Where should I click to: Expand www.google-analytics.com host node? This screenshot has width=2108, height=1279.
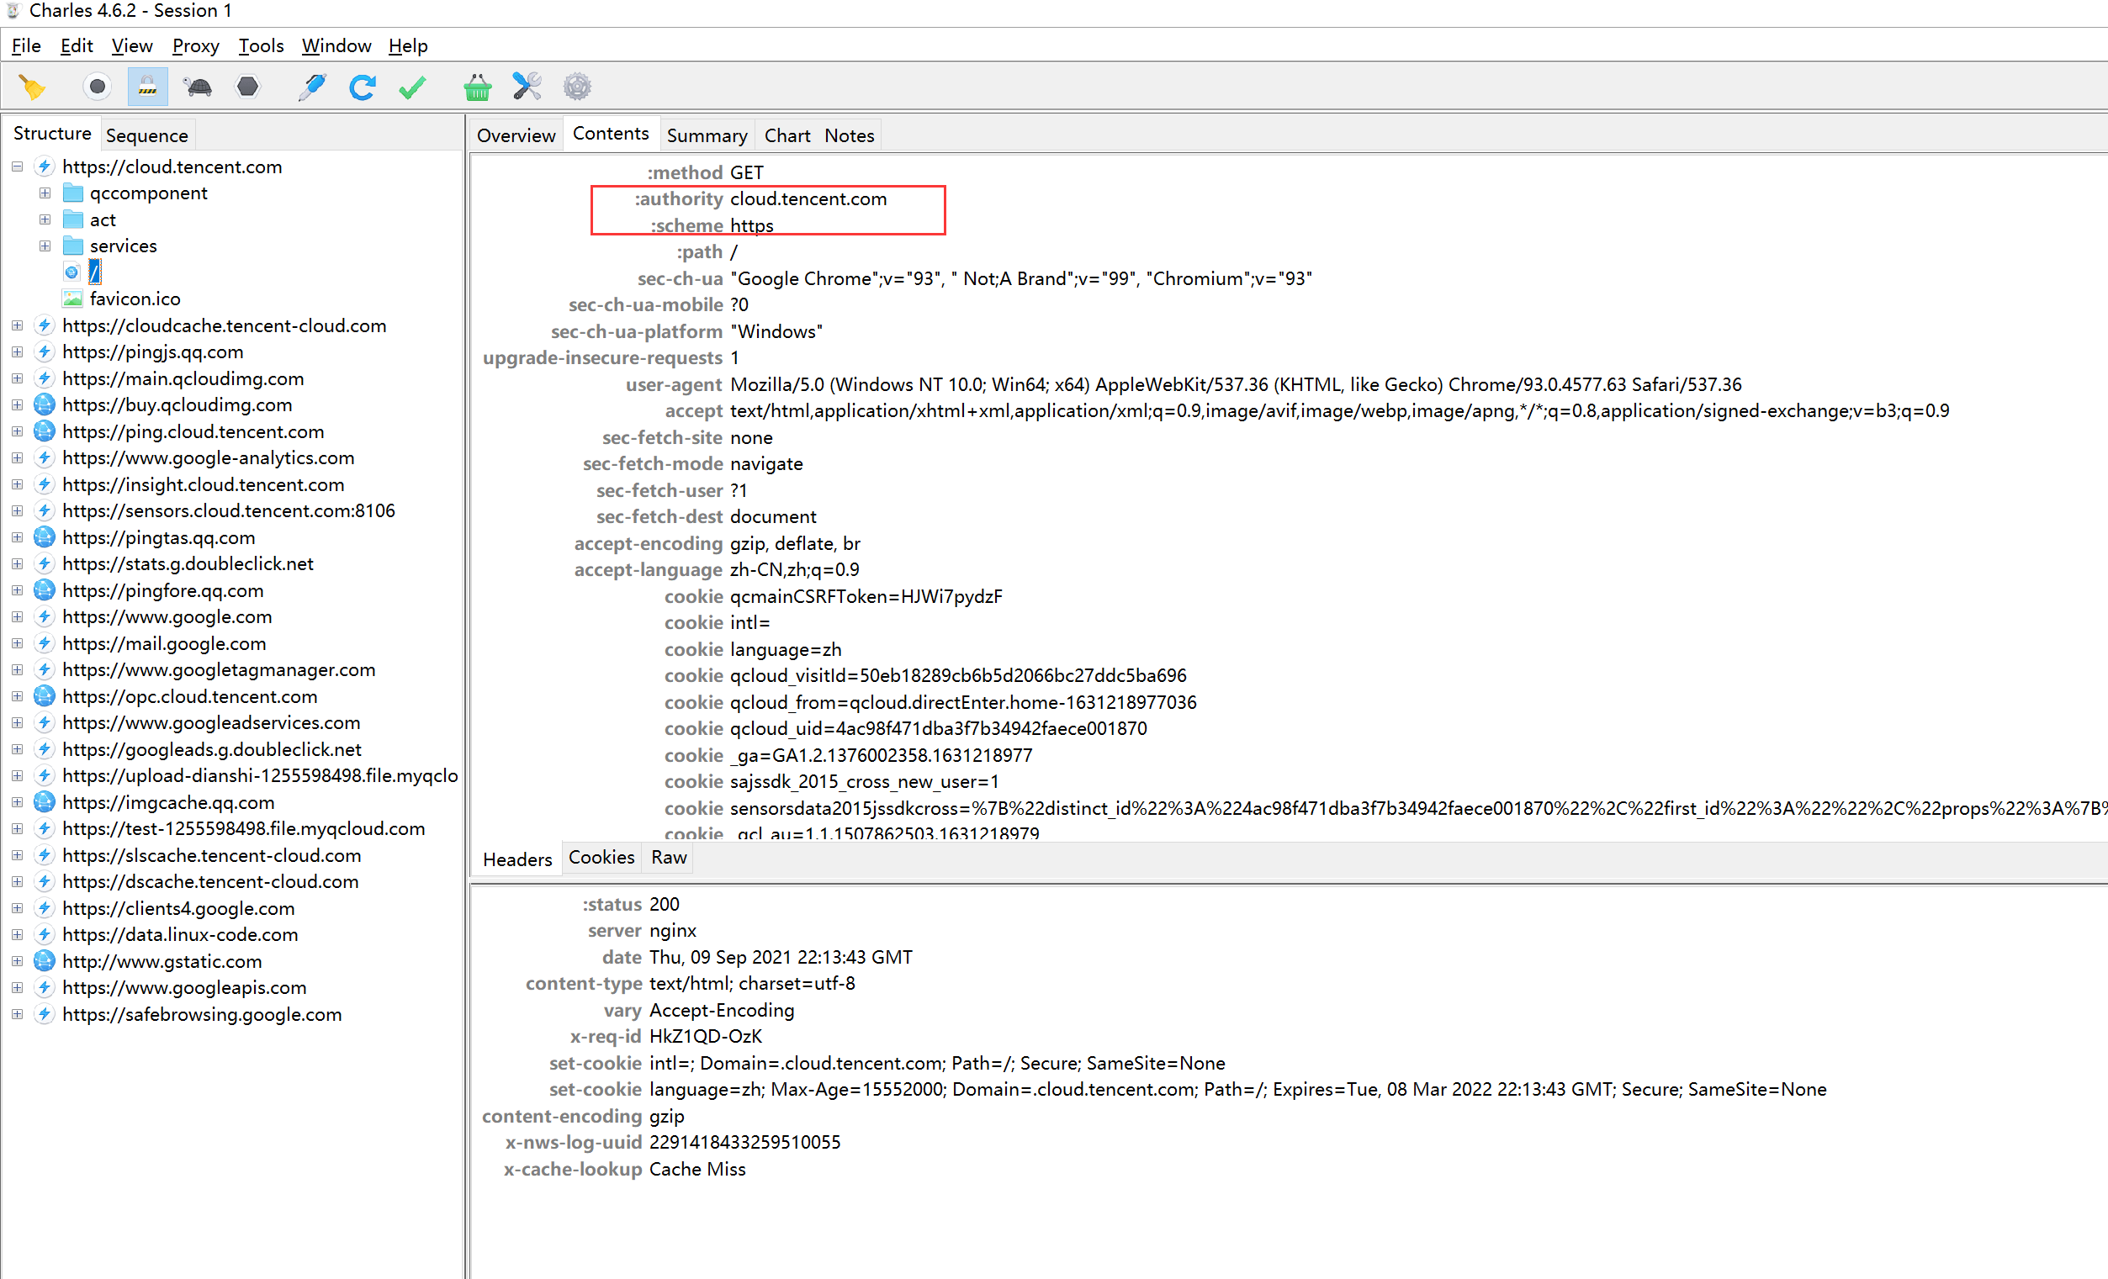pyautogui.click(x=17, y=458)
